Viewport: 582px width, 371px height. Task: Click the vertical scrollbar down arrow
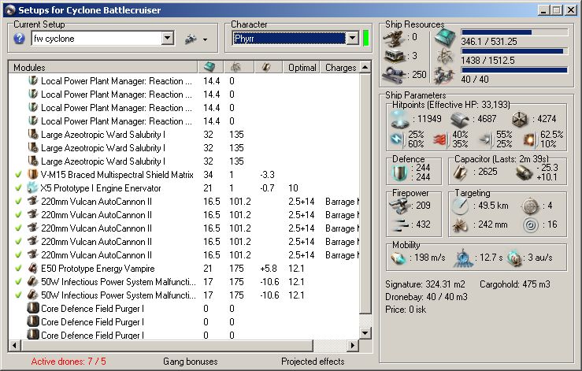(365, 332)
